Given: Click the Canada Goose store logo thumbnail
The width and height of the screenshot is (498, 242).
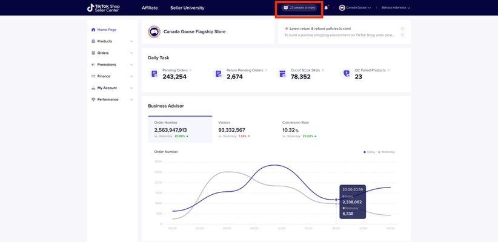Looking at the screenshot, I should [x=154, y=31].
